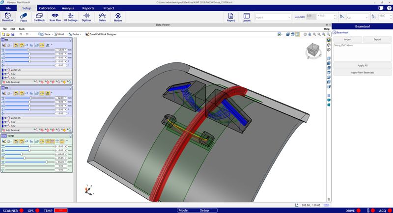Click the Report icon
The width and height of the screenshot is (393, 213).
230,17
